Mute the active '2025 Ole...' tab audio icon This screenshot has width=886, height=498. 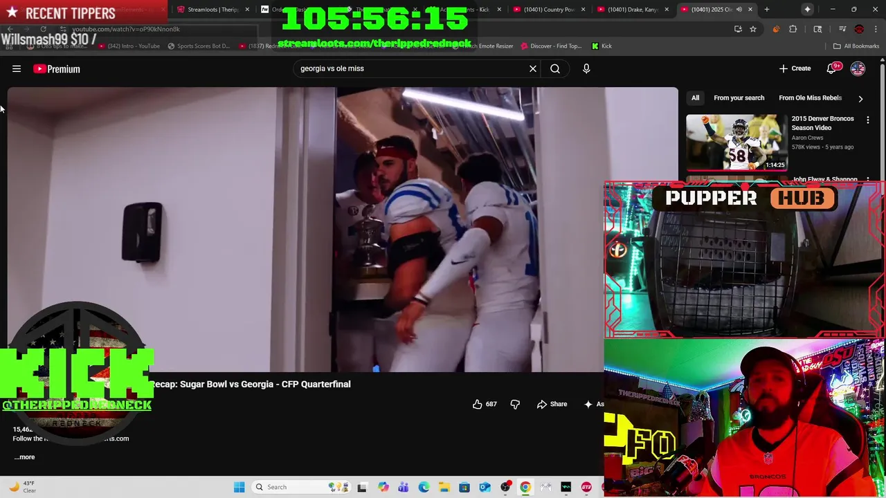[x=739, y=10]
